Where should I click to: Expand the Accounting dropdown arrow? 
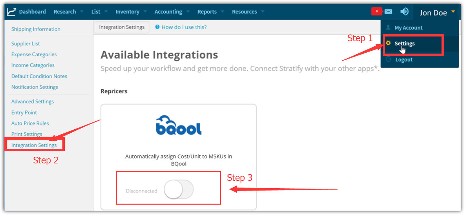click(188, 11)
